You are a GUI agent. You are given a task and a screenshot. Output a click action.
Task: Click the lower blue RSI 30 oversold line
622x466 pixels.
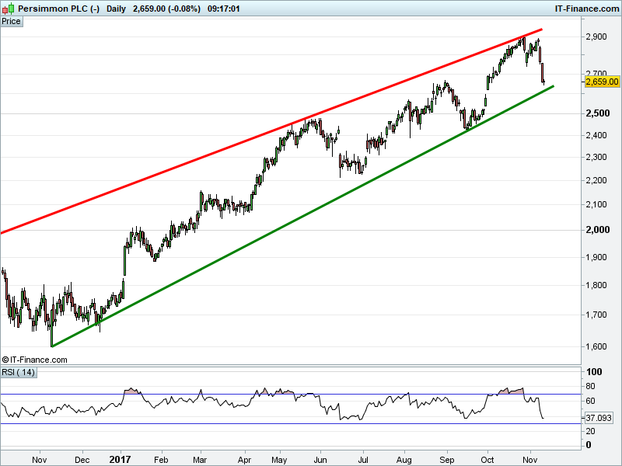[290, 423]
